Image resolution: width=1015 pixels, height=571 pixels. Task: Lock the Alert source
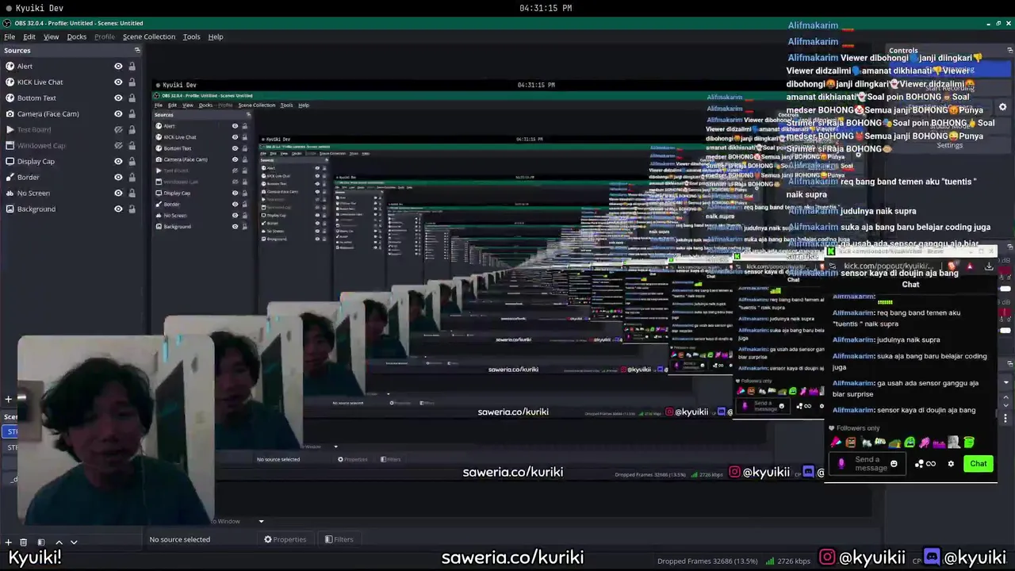coord(132,66)
